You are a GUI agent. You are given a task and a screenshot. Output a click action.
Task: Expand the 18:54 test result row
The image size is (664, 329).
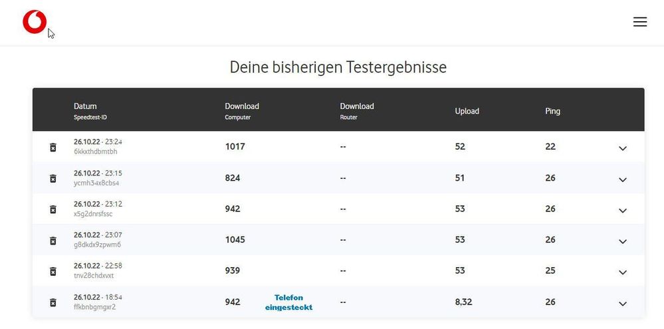tap(623, 304)
